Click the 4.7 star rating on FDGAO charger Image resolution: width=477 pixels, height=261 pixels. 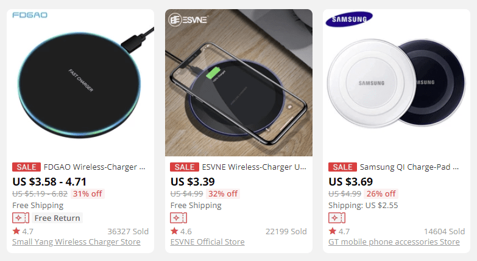(x=23, y=231)
